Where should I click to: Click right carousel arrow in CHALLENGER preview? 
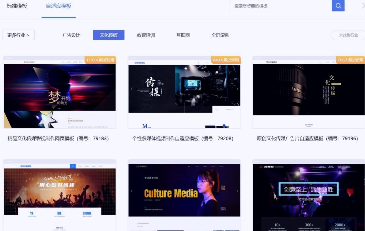point(113,192)
